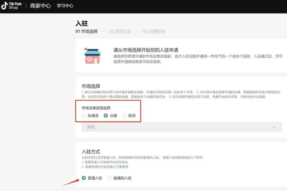Choose 邀请码入驻 registration method
The height and width of the screenshot is (191, 287).
pos(109,178)
